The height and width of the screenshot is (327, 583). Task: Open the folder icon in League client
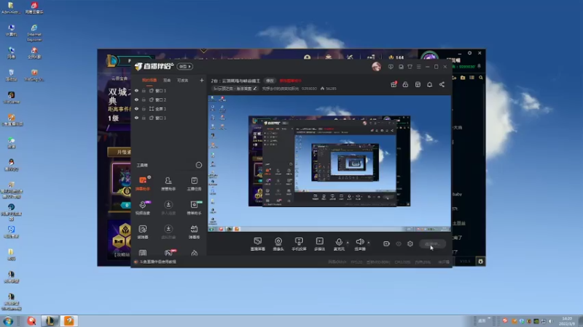[x=463, y=78]
